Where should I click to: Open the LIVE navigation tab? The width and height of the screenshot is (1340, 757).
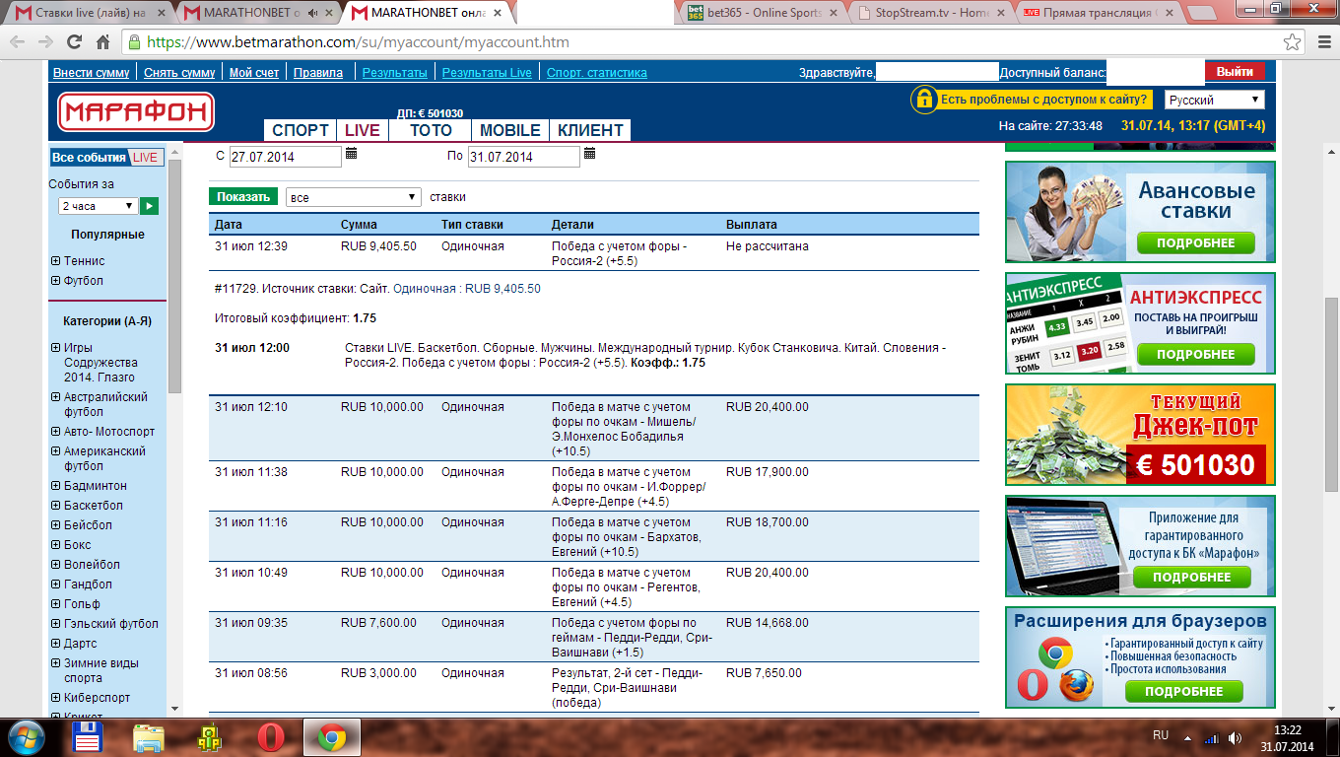[363, 130]
